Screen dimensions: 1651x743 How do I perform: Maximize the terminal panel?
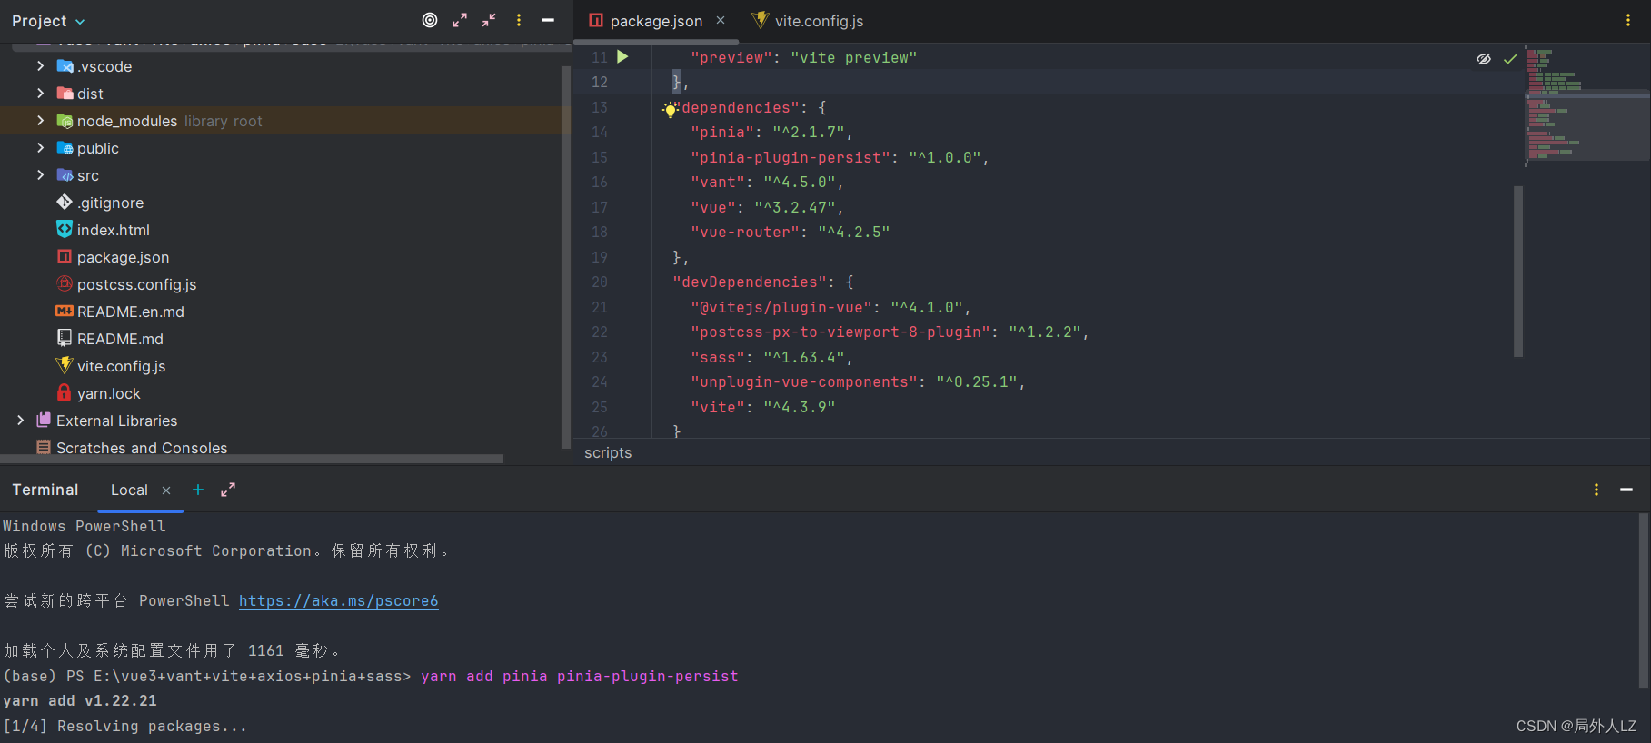228,490
